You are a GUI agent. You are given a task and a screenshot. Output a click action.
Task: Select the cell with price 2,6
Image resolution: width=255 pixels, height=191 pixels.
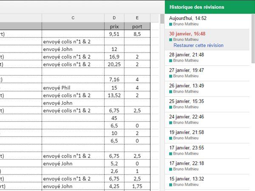114,171
